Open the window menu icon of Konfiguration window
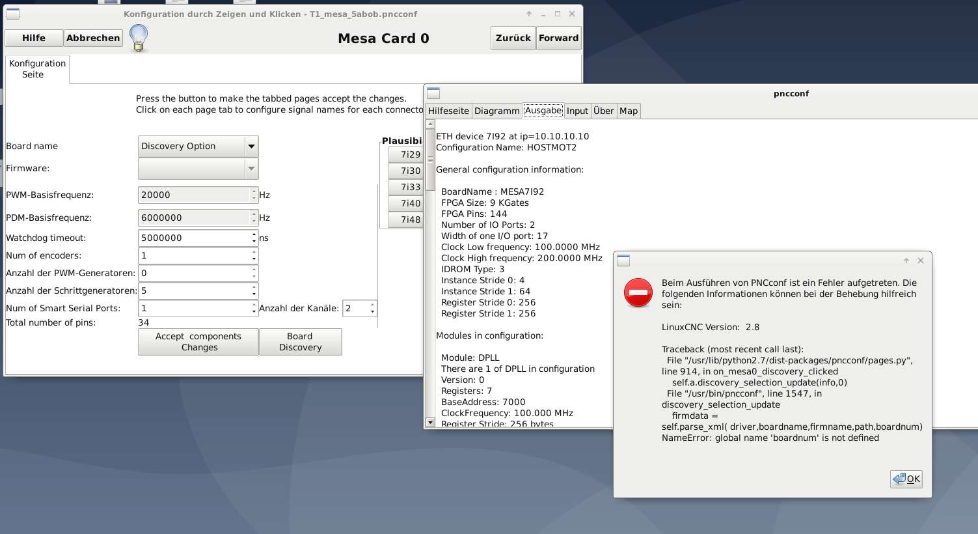 pyautogui.click(x=12, y=14)
